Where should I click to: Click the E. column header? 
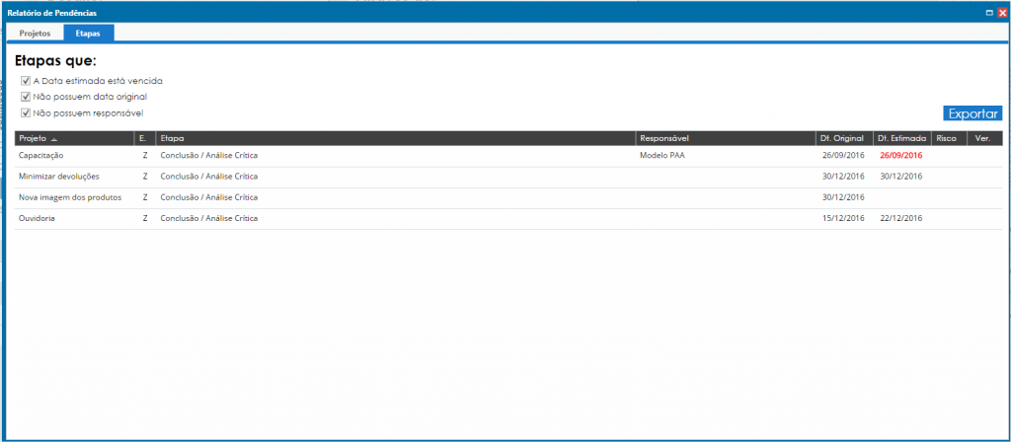[144, 138]
